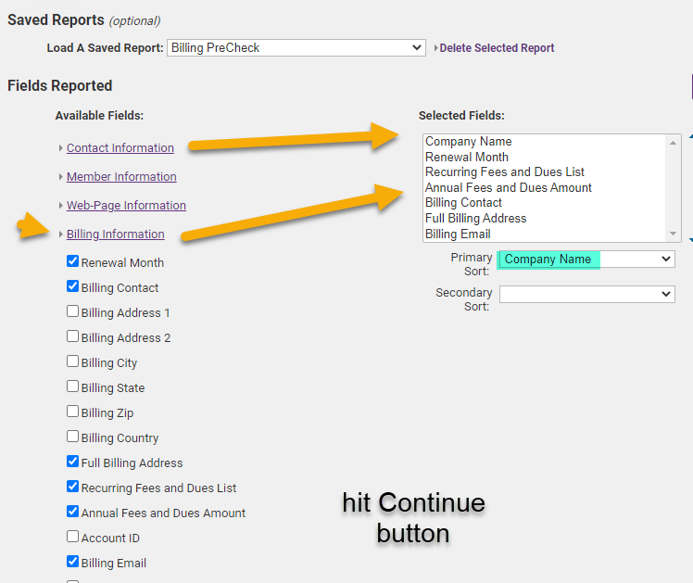Click the Delete Selected Report link

[x=497, y=48]
